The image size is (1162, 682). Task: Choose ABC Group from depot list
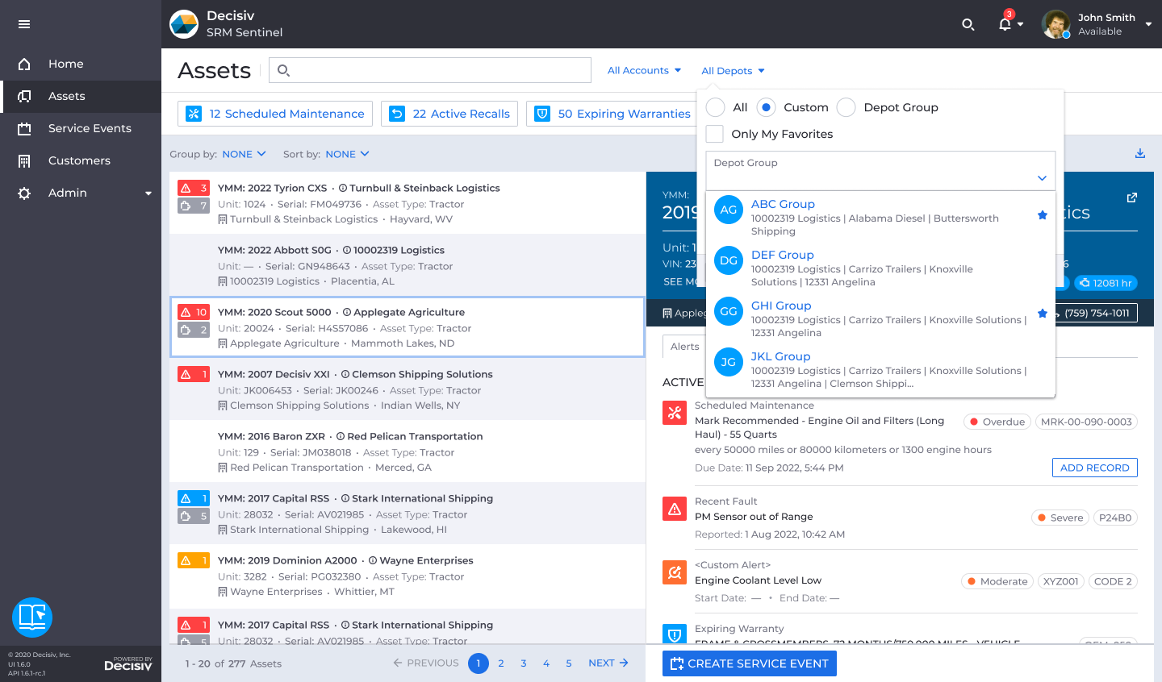click(x=880, y=218)
